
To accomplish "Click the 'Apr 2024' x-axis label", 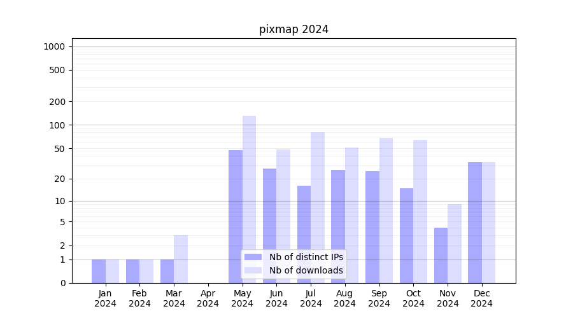I will pyautogui.click(x=208, y=298).
